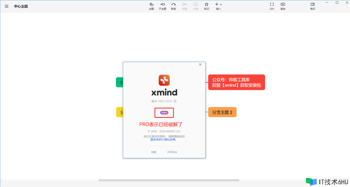Add a 子主题 (Subtopic) from the toolbar
This screenshot has width=350, height=187.
[162, 6]
